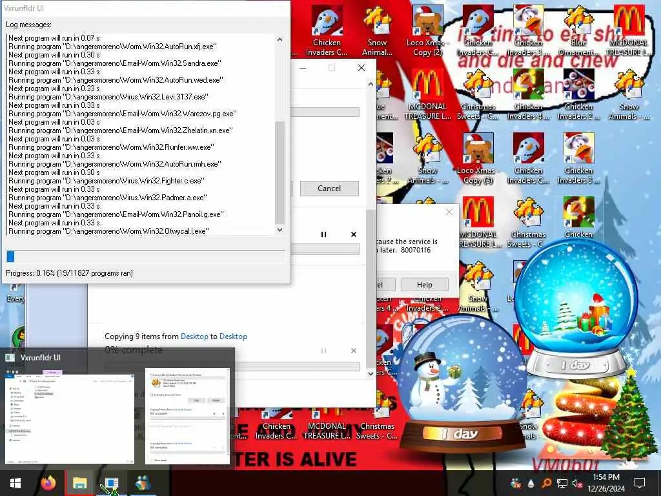Select the File Explorer window thumbnail preview
The width and height of the screenshot is (661, 496).
pos(70,417)
